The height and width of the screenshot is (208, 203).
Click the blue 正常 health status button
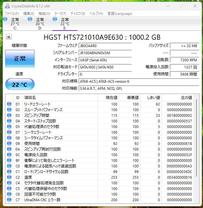click(x=20, y=58)
